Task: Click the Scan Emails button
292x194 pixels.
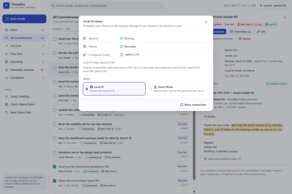Action: tap(24, 19)
